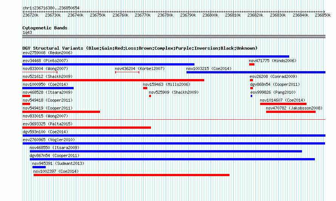Viewport: 336px width, 201px height.
Task: Click the small red nsv159463 loss bar
Action: coord(145,88)
